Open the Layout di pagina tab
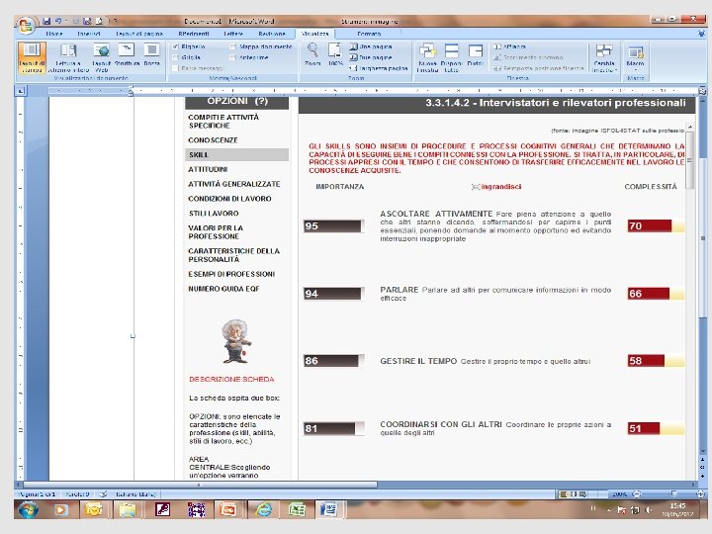 139,34
